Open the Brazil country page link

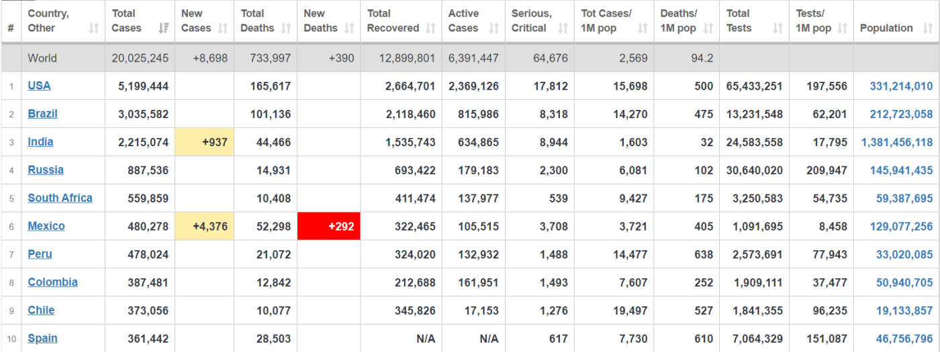pyautogui.click(x=42, y=114)
